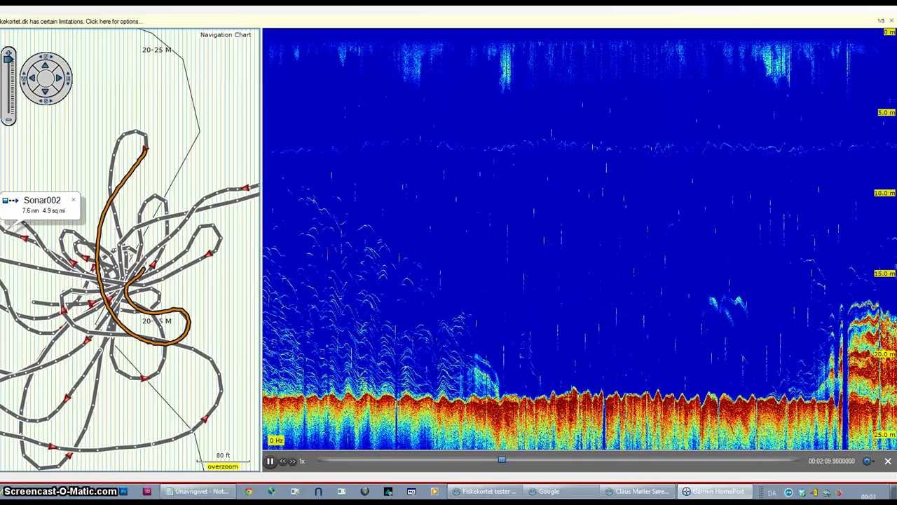The width and height of the screenshot is (897, 505).
Task: Click the sonar playback progress slider handle
Action: pos(502,460)
